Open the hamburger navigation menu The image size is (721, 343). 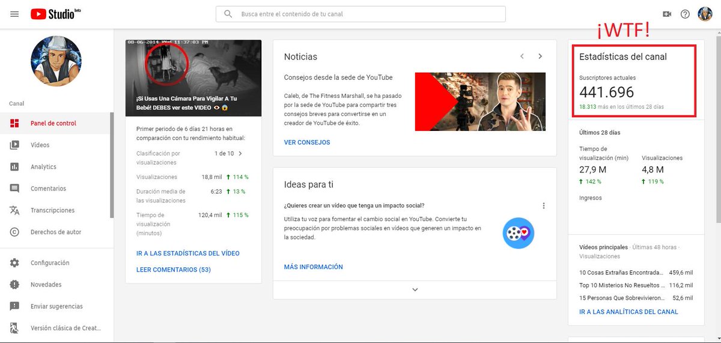tap(14, 14)
